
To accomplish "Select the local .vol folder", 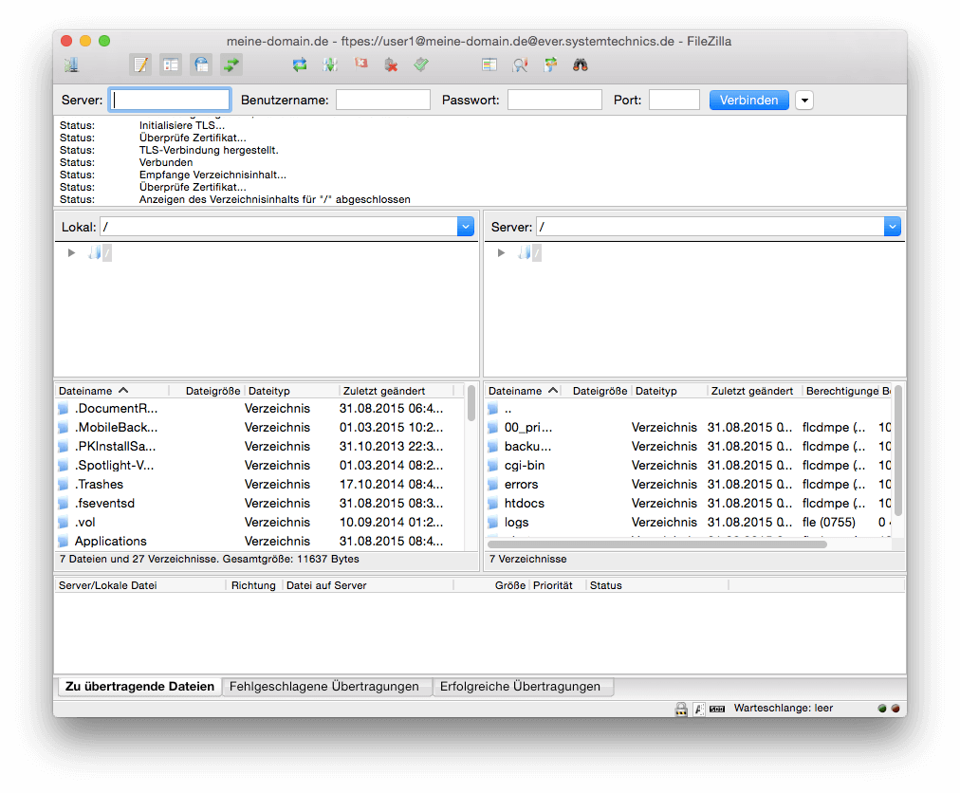I will pyautogui.click(x=260, y=523).
